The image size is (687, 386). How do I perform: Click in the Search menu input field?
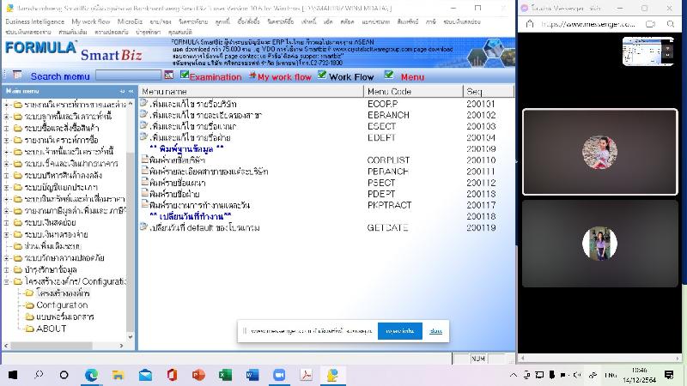click(x=127, y=75)
